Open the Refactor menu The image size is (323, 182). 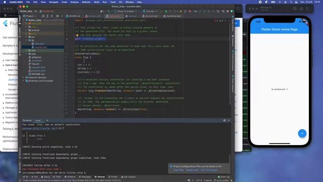[86, 2]
